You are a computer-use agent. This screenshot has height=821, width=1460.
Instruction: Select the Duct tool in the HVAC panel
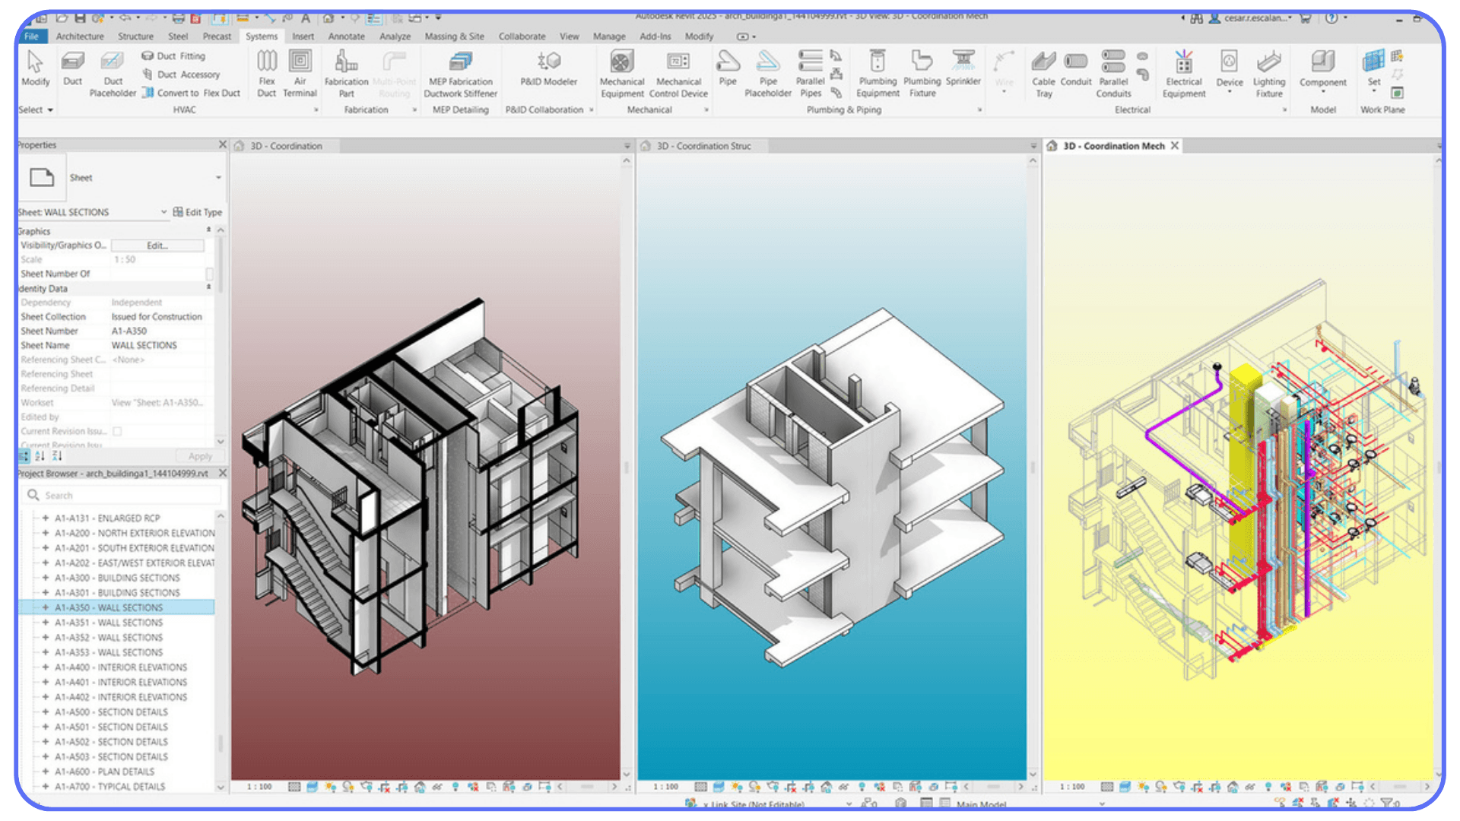(x=72, y=72)
